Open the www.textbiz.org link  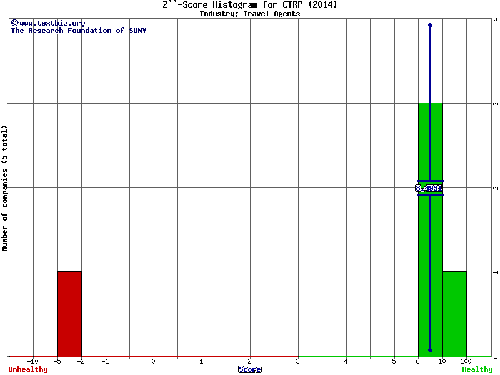[52, 23]
